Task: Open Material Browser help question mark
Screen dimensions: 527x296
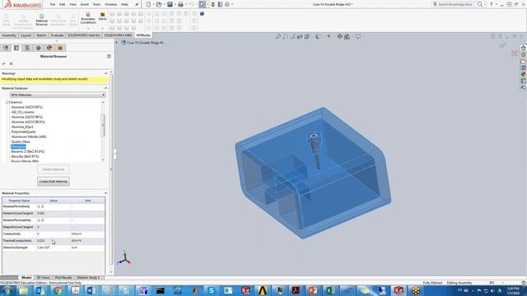Action: tap(109, 57)
